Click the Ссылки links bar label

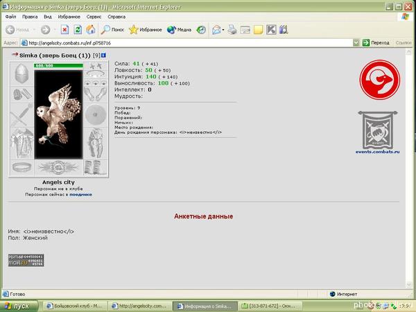(404, 43)
